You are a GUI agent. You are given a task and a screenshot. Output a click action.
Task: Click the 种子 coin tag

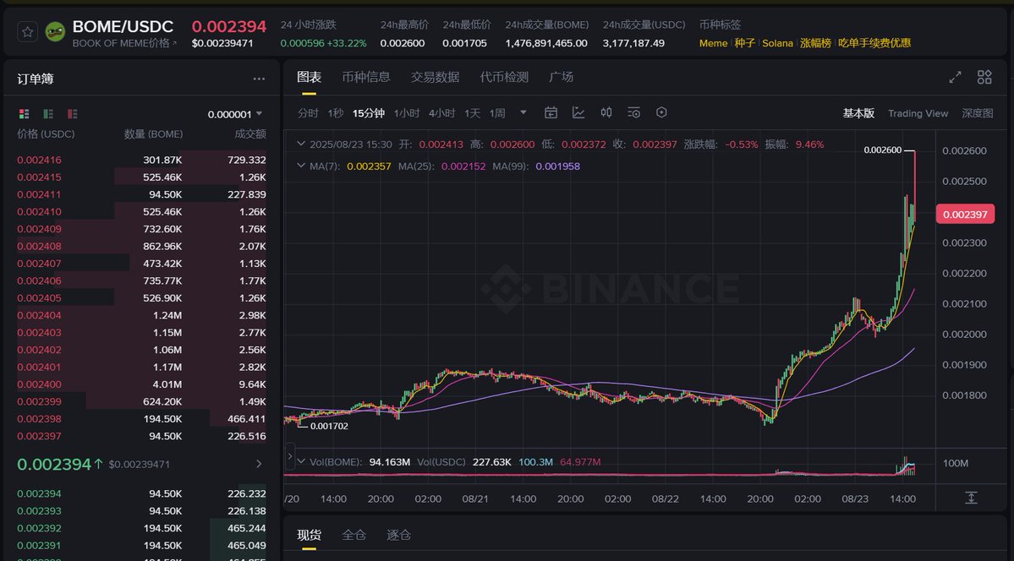[x=745, y=43]
